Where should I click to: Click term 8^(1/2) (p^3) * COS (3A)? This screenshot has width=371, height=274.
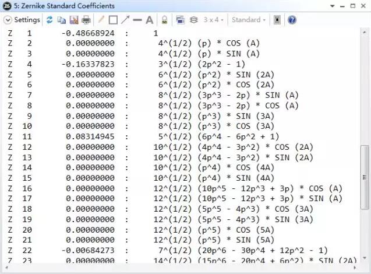point(217,127)
